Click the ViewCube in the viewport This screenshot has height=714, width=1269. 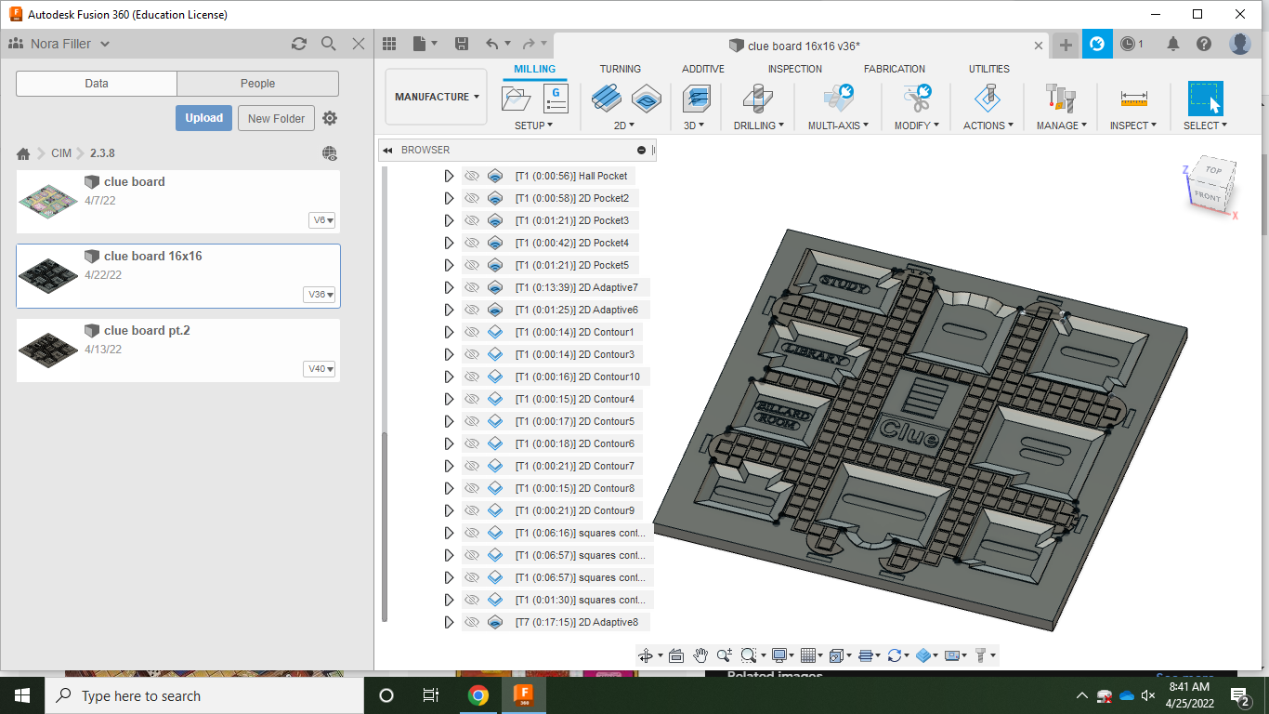click(1212, 185)
